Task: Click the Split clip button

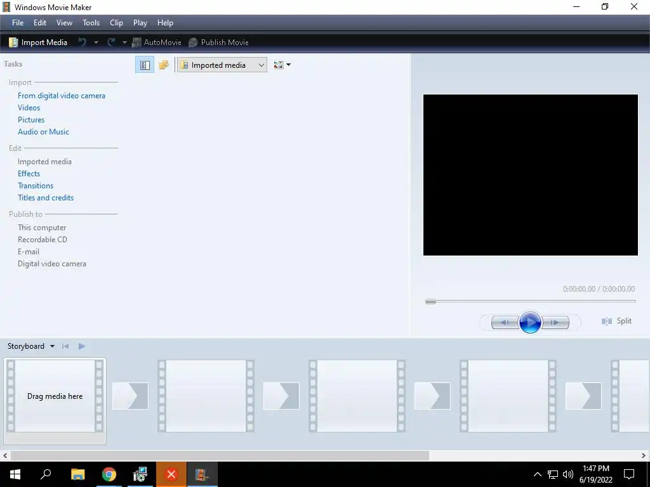Action: (x=616, y=321)
